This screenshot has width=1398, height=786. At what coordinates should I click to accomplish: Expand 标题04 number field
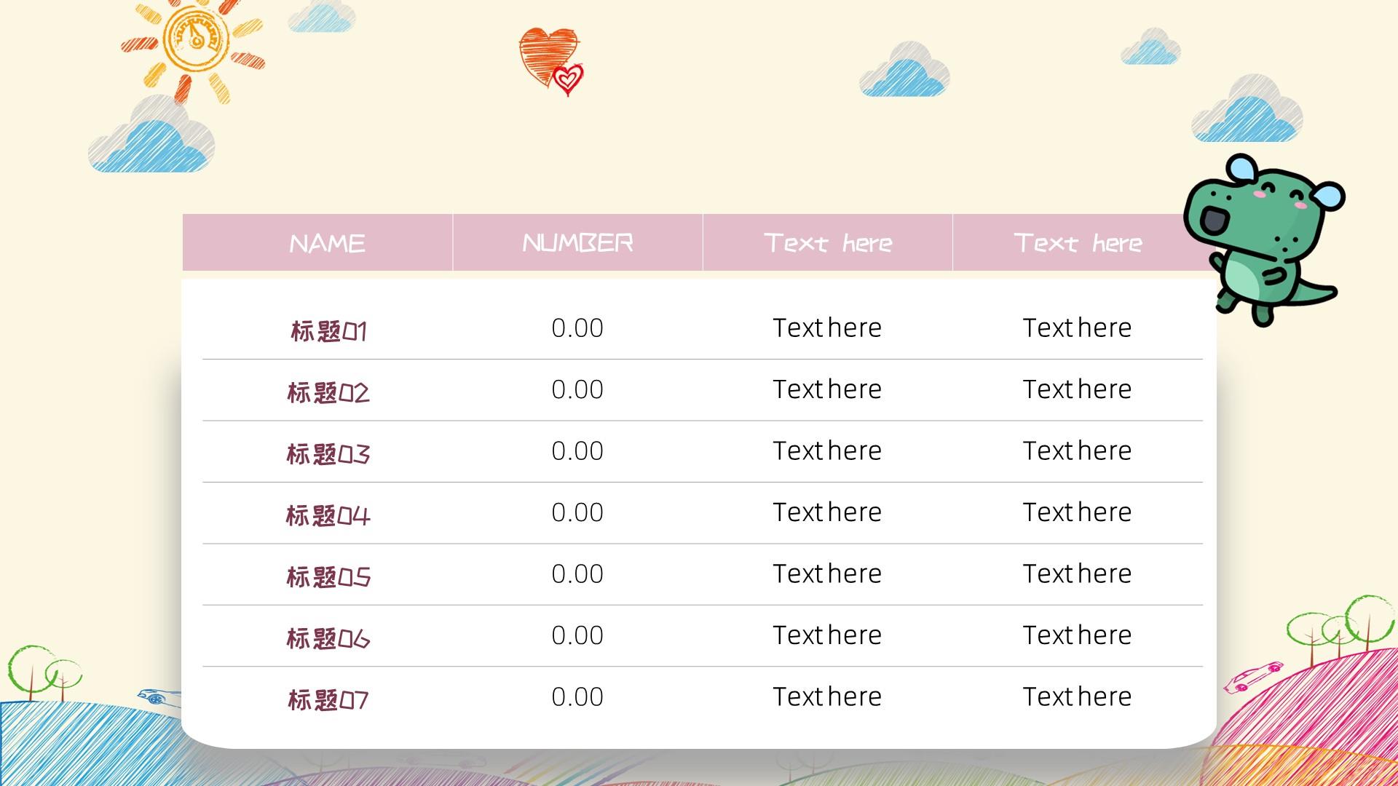578,512
